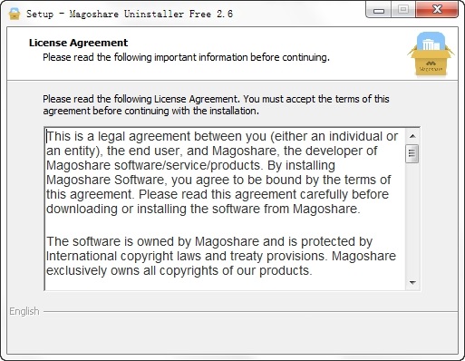Click the scroll up arrow of license text
465x361 pixels.
coord(412,136)
